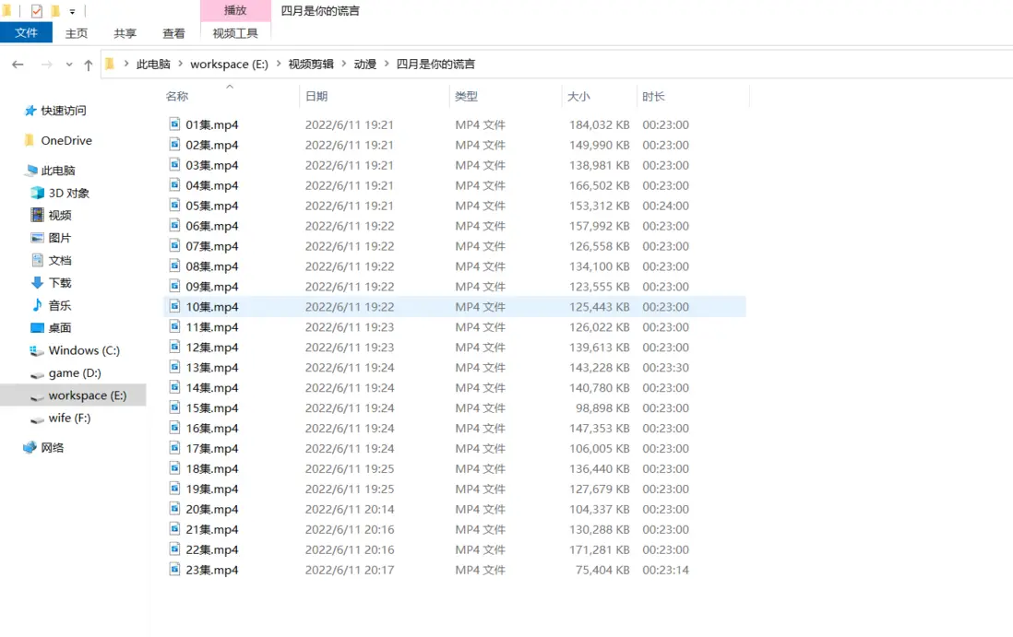Click the video file icon of 03集.mp4

coord(174,165)
